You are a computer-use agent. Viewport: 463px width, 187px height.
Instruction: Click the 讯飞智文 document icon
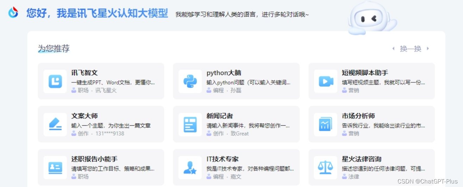(x=55, y=81)
